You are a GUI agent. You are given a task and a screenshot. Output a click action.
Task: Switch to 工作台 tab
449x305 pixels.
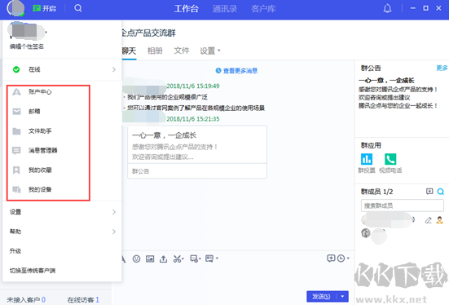(186, 9)
